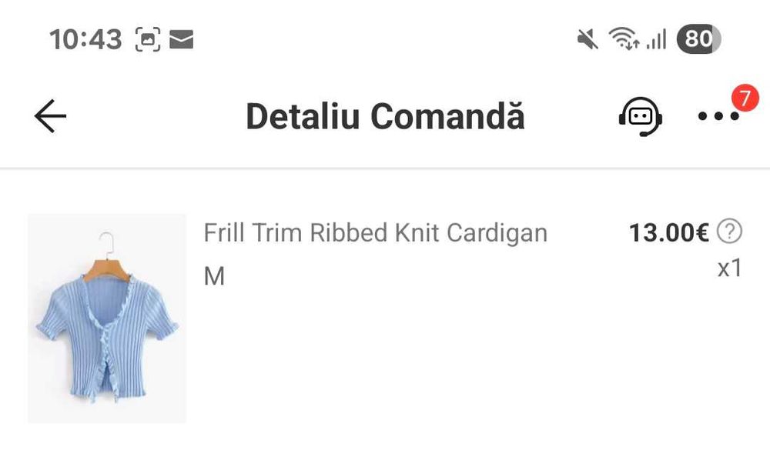Tap the Detaliu Comandă page title
This screenshot has height=467, width=770.
(385, 117)
